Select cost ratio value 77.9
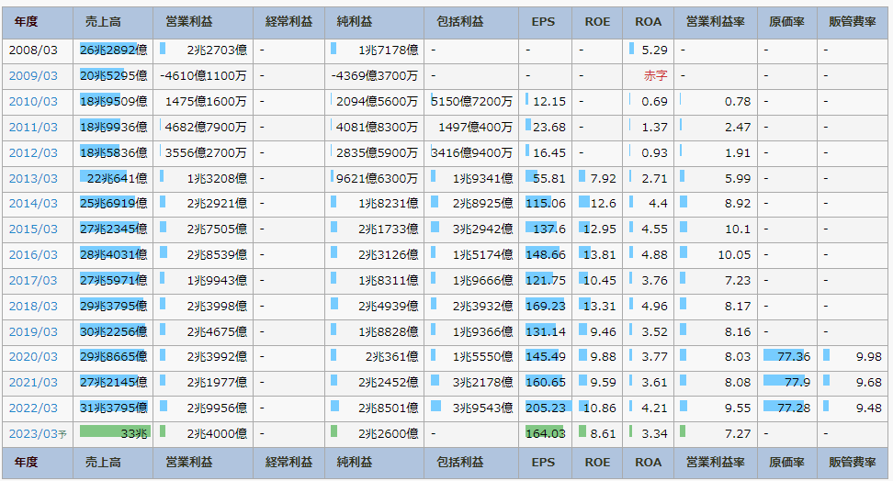The height and width of the screenshot is (481, 893). [797, 382]
